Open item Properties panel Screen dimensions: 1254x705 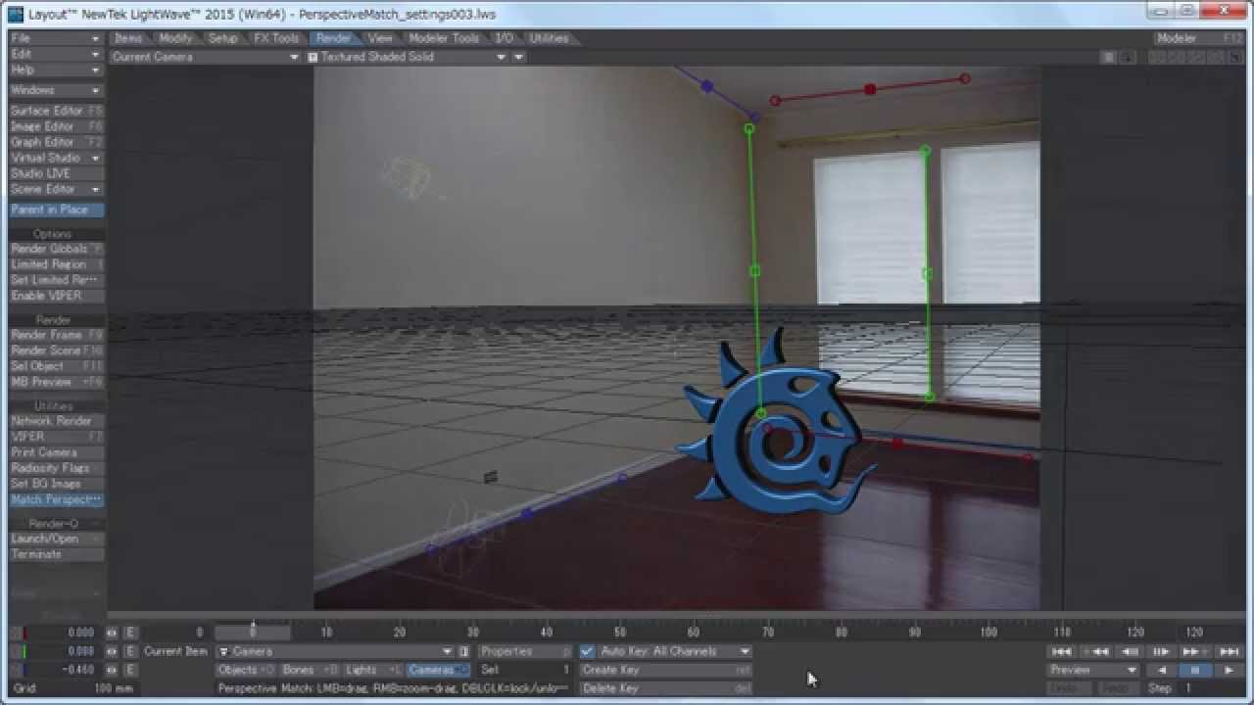coord(525,651)
